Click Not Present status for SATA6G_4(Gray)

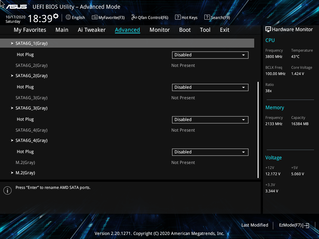183,130
